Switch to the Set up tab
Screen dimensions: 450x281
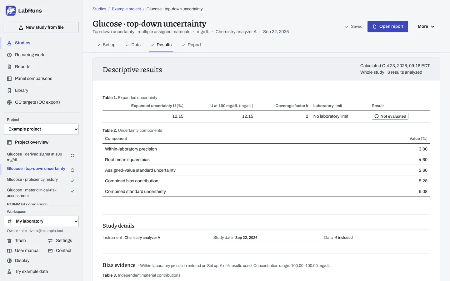tap(106, 45)
